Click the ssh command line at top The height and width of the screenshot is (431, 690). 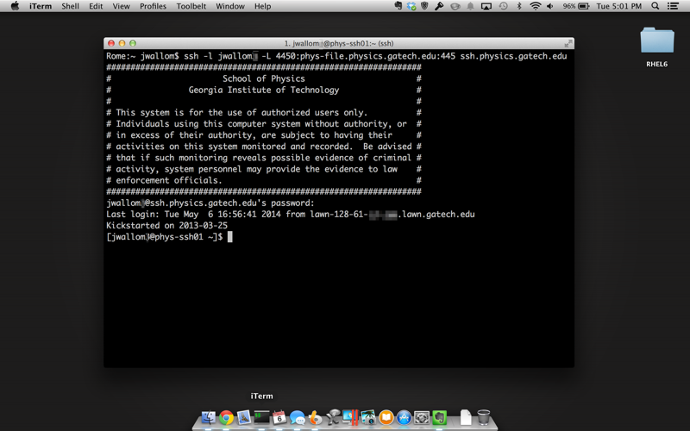(336, 56)
